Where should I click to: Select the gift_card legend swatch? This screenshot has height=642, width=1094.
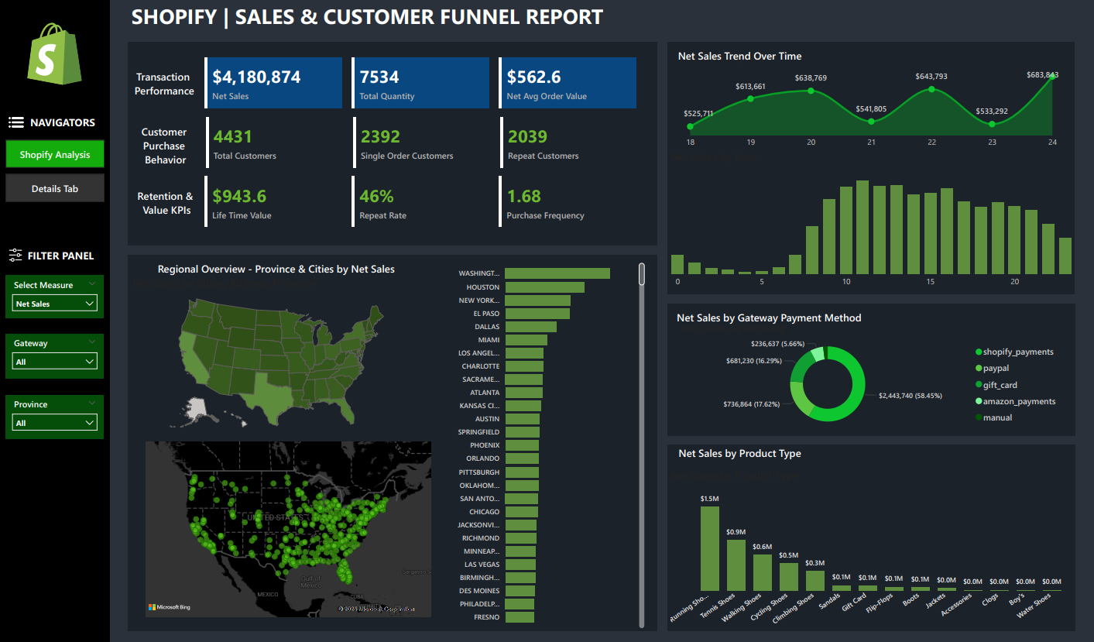979,385
